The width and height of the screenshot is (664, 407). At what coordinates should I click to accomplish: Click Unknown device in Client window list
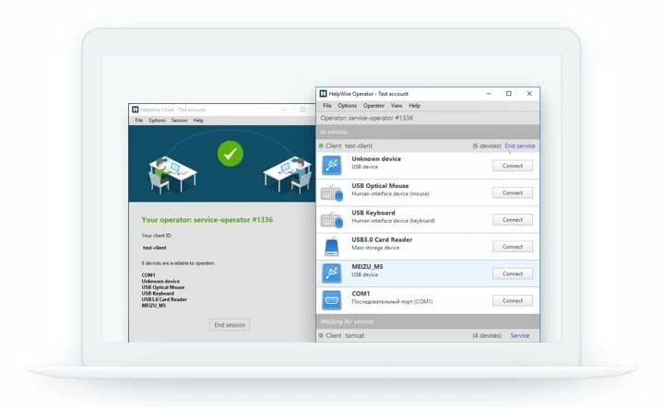(x=160, y=281)
